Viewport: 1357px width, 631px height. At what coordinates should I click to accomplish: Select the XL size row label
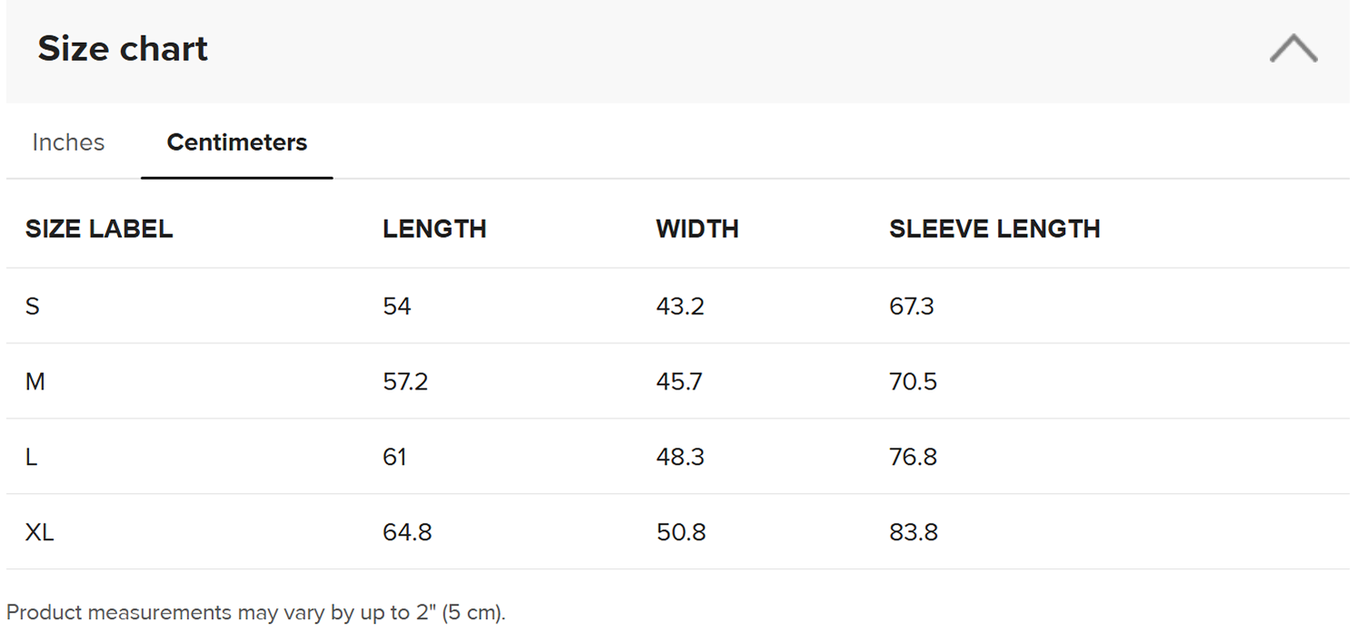point(40,533)
